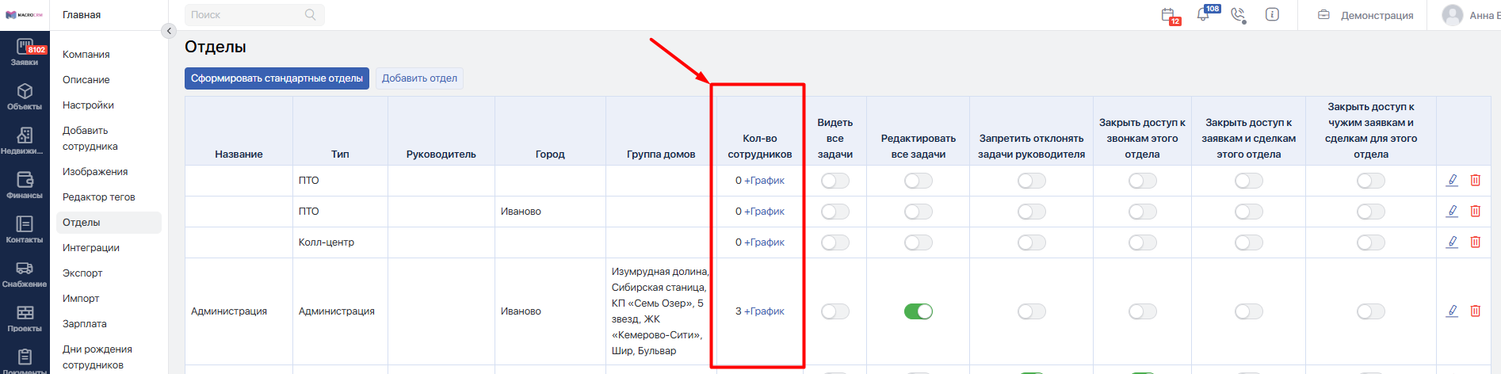This screenshot has width=1501, height=374.
Task: Open the Объекты sidebar icon
Action: click(x=25, y=97)
